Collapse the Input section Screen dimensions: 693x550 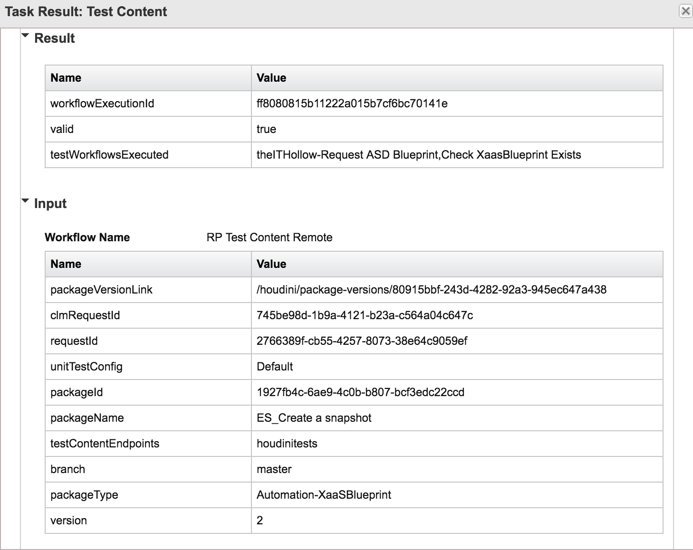pyautogui.click(x=26, y=201)
